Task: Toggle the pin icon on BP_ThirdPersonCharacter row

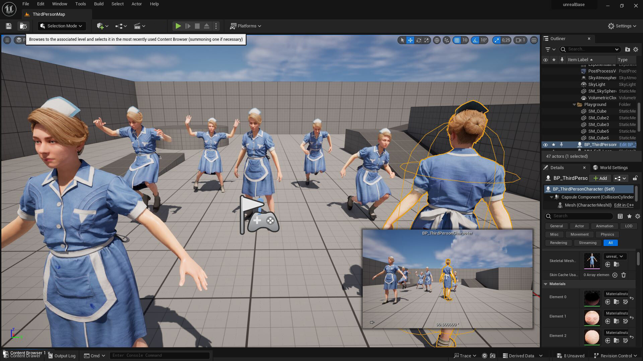Action: point(562,145)
